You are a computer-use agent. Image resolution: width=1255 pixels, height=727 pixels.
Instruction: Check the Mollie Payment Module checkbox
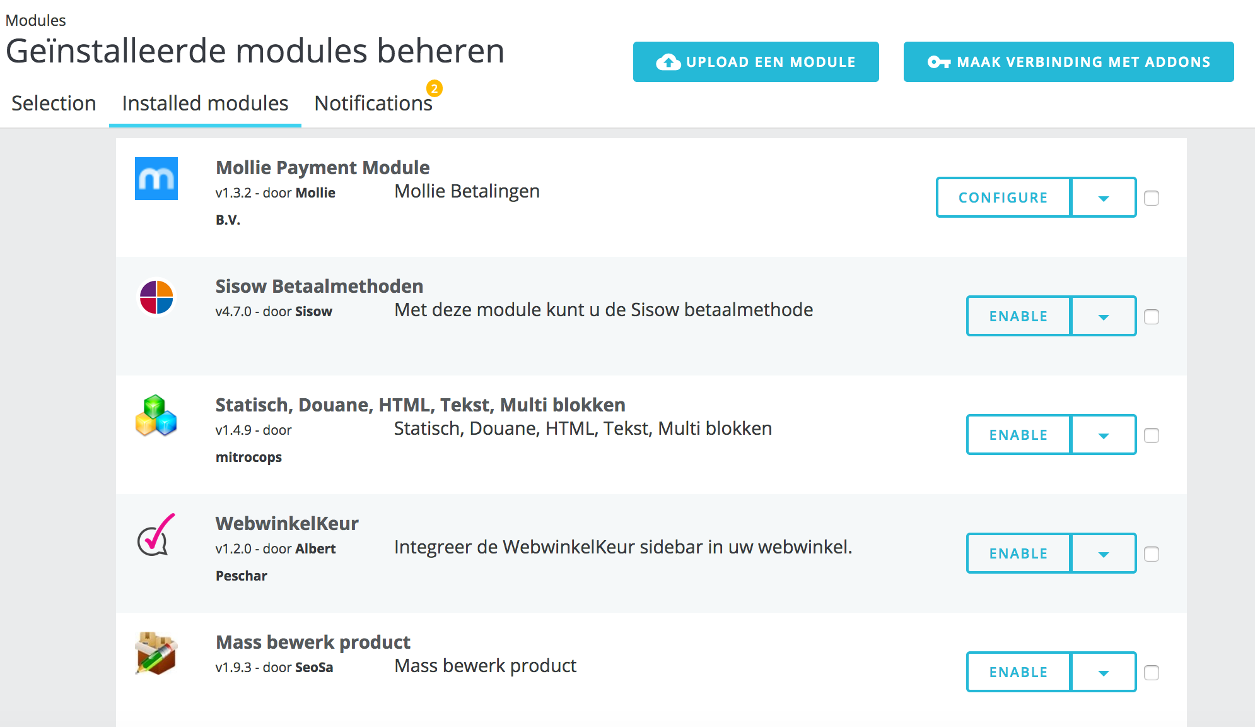[x=1152, y=198]
